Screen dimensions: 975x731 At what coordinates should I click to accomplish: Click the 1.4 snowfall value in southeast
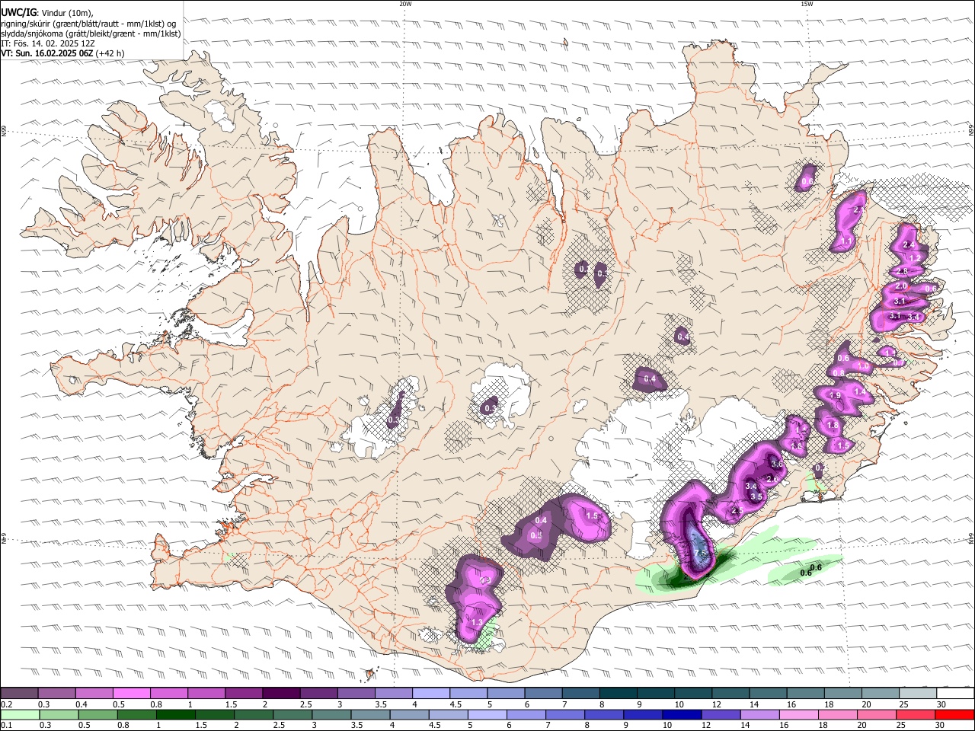[860, 391]
